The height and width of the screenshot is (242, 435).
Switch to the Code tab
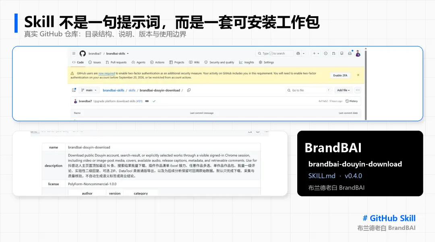click(x=78, y=62)
